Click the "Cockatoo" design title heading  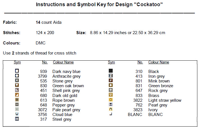point(100,5)
